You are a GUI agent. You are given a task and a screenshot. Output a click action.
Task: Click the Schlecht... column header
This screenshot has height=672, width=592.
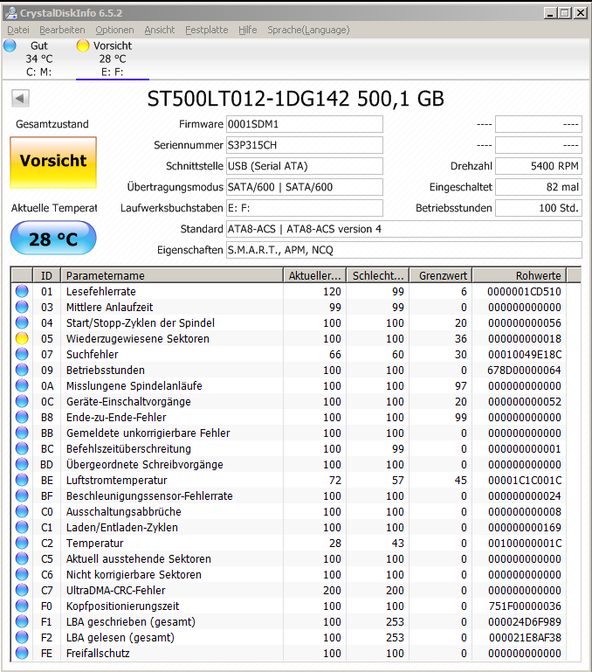point(378,275)
